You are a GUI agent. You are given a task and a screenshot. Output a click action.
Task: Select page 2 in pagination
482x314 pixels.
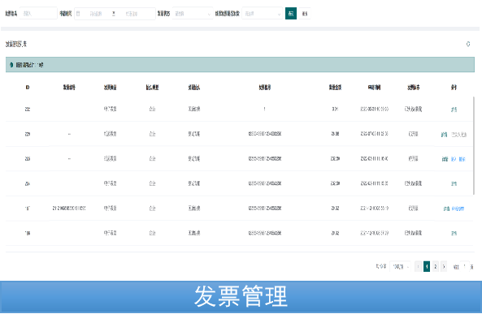tap(436, 266)
